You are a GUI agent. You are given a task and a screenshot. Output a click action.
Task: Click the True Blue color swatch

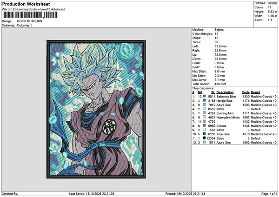coord(204,134)
